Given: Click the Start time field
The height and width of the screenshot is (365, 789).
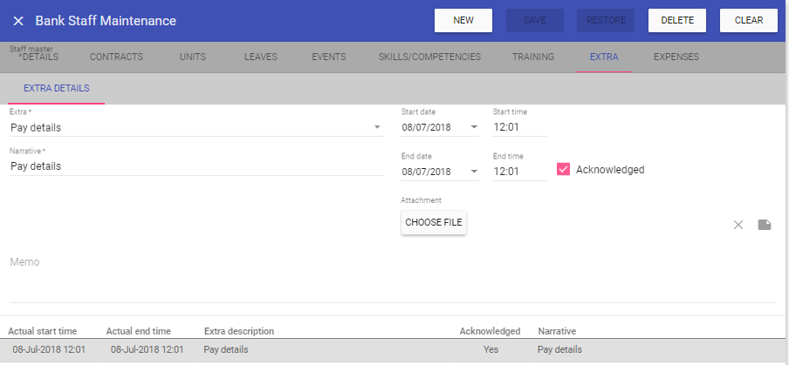Looking at the screenshot, I should tap(519, 128).
